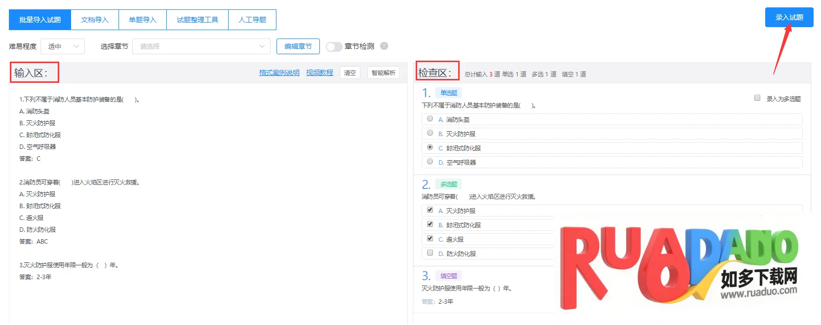The width and height of the screenshot is (821, 325).
Task: Open the 难易程度 dropdown showing 适中
Action: click(63, 46)
